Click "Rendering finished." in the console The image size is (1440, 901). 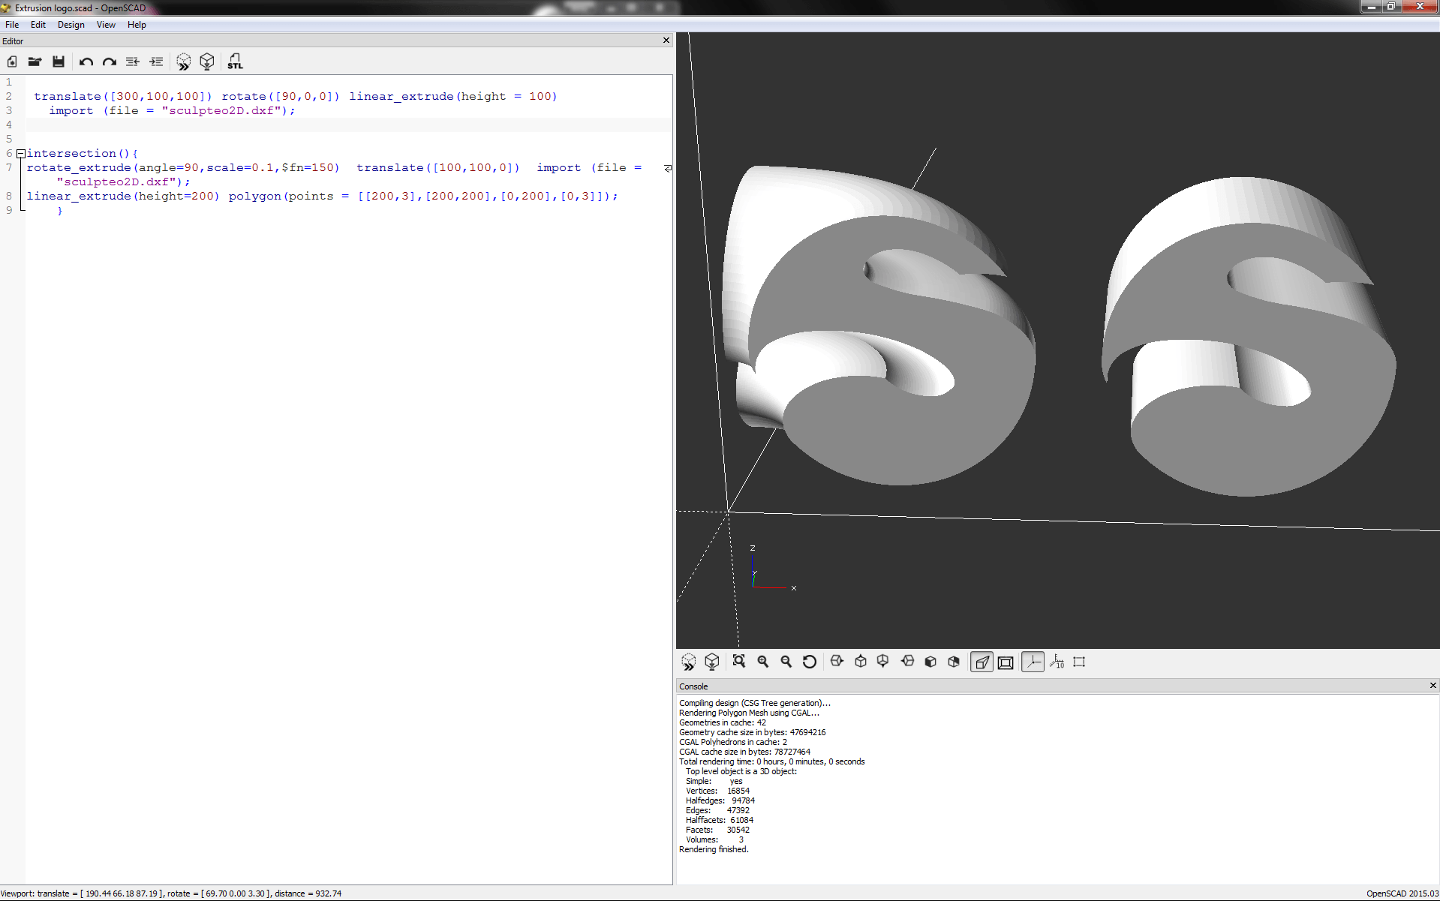[714, 849]
